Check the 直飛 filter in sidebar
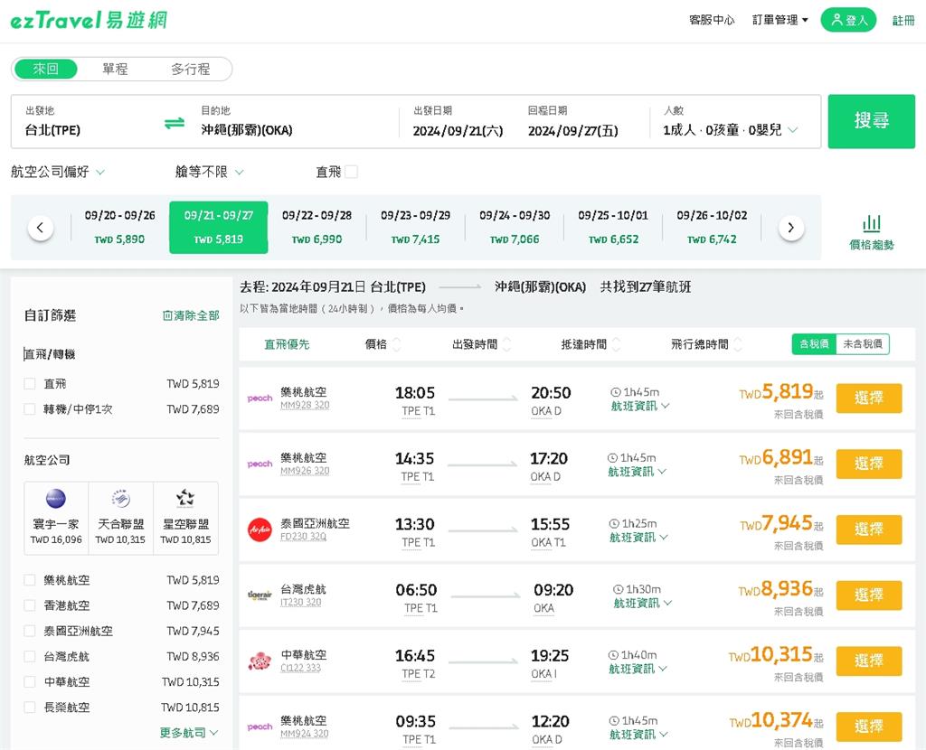The image size is (926, 750). (x=30, y=383)
